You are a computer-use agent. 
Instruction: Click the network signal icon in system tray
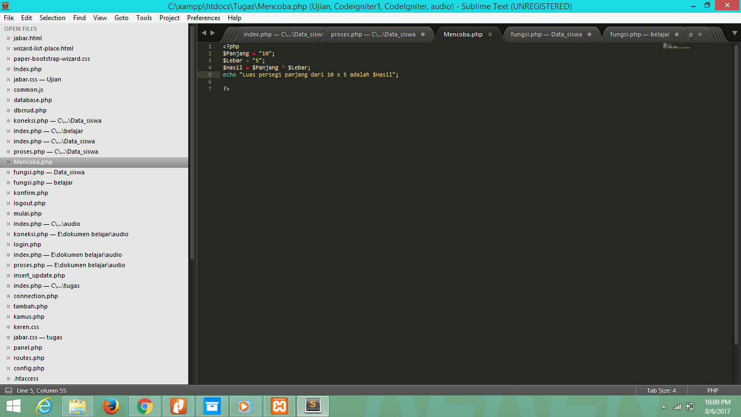point(676,406)
